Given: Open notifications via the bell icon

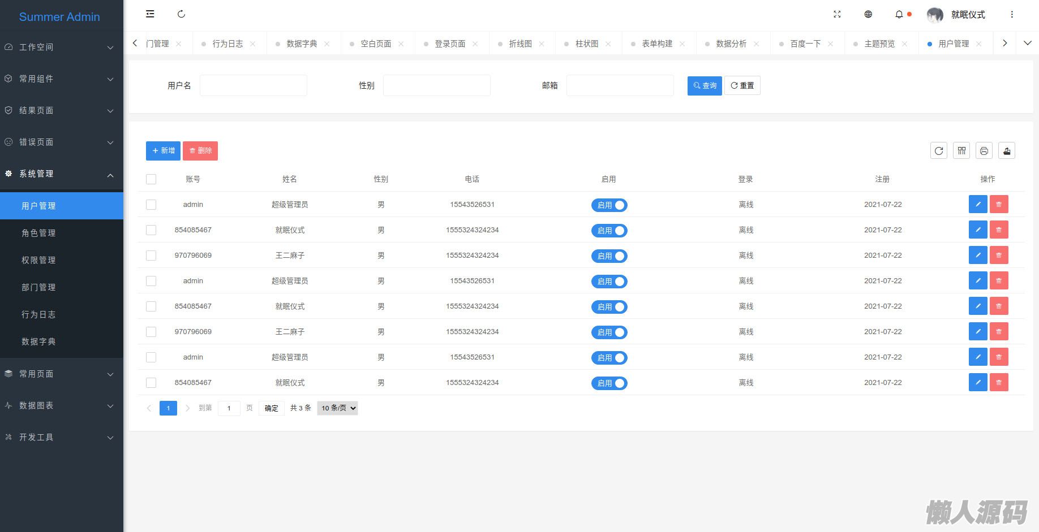Looking at the screenshot, I should [x=899, y=15].
